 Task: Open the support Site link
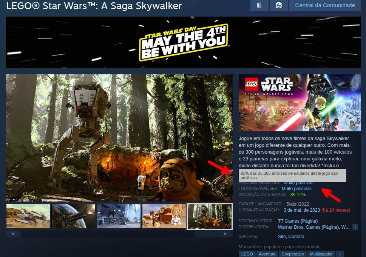point(282,237)
